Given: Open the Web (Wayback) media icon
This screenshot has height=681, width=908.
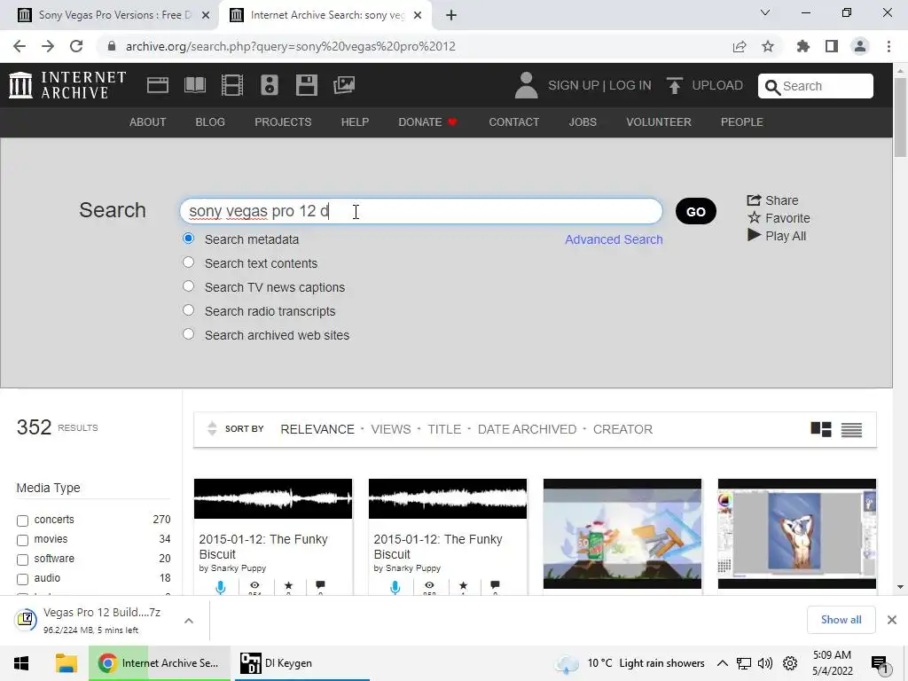Looking at the screenshot, I should pos(158,85).
